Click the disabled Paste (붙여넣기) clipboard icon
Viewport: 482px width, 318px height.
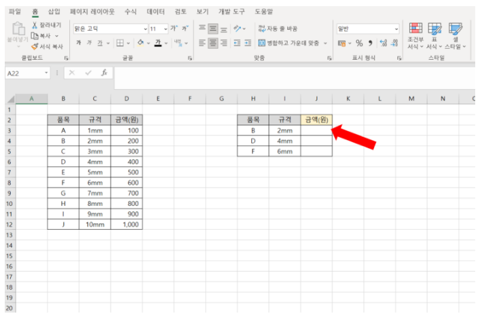pos(18,29)
